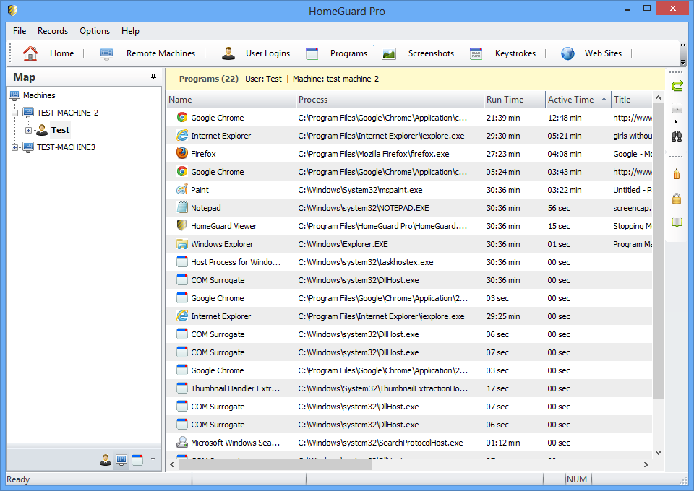
Task: Sort by the Active Time column header
Action: pyautogui.click(x=578, y=100)
